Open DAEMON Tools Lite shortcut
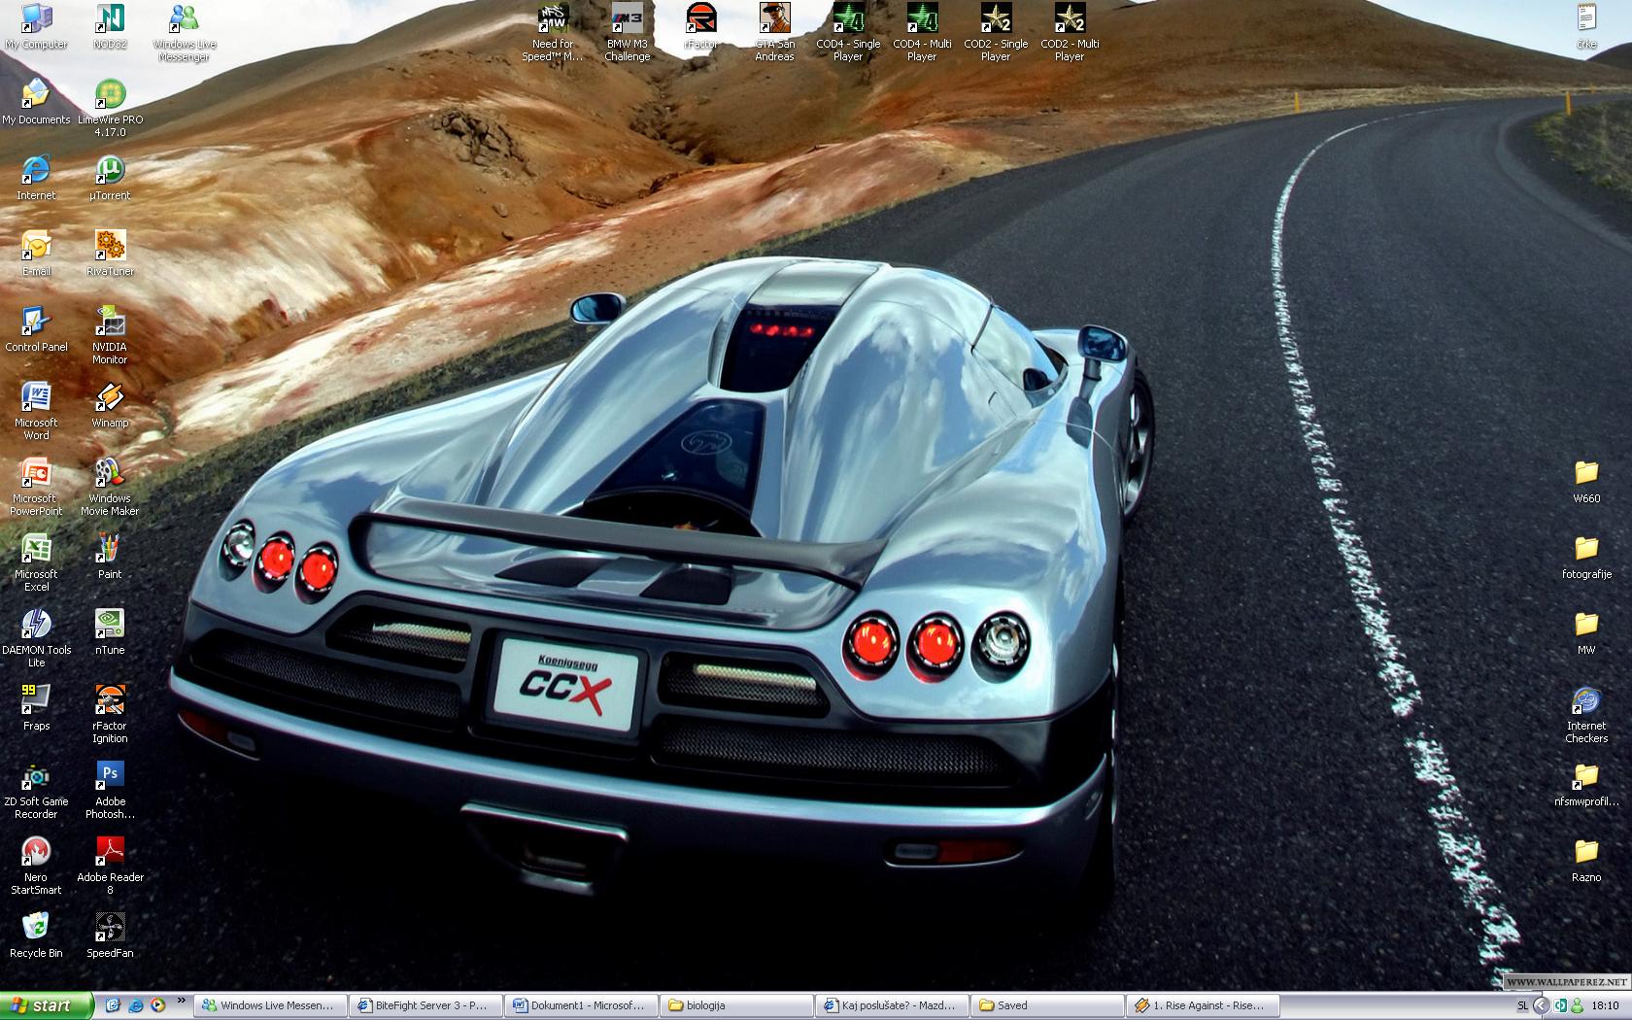Image resolution: width=1632 pixels, height=1020 pixels. pyautogui.click(x=36, y=638)
